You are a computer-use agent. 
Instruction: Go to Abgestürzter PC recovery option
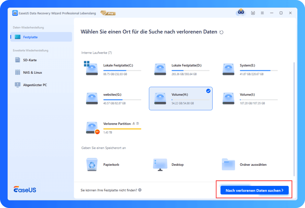[34, 85]
